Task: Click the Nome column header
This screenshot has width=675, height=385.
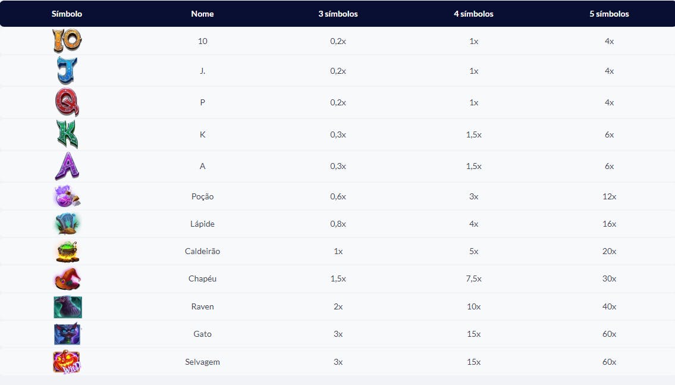Action: coord(202,14)
